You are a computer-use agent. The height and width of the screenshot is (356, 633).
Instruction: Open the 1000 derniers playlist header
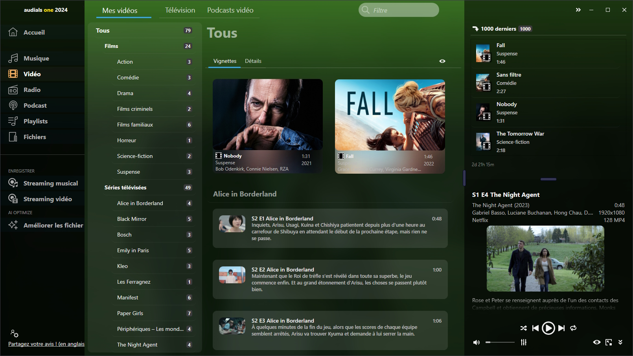pos(502,29)
